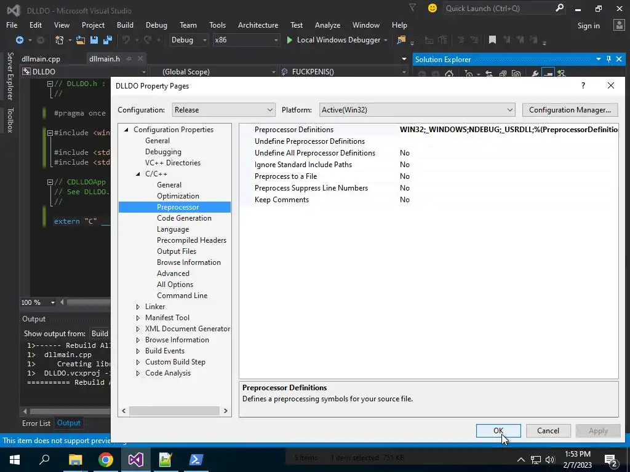Screen dimensions: 630x472
Task: Collapse the Configuration Properties tree node
Action: pyautogui.click(x=126, y=130)
